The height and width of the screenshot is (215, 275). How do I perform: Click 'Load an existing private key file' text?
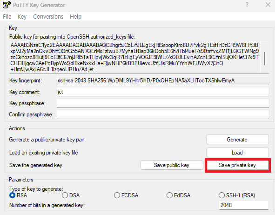pyautogui.click(x=43, y=153)
